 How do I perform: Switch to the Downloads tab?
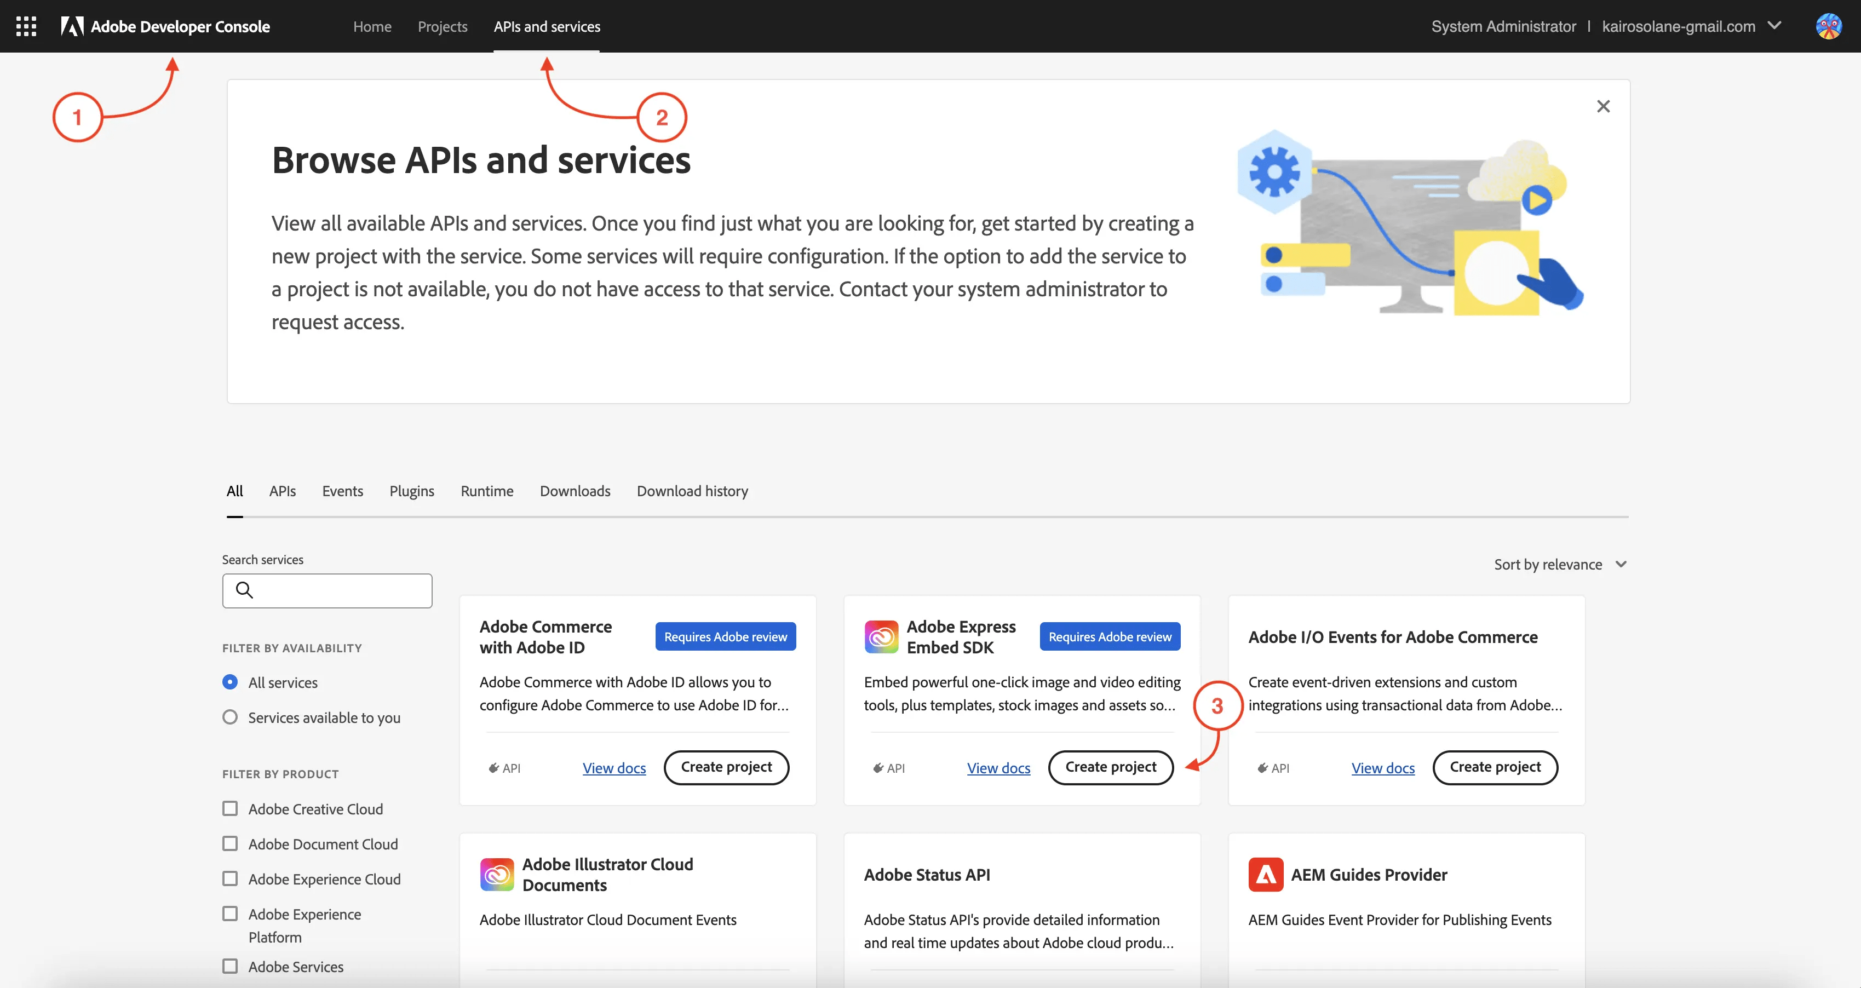[x=575, y=491]
